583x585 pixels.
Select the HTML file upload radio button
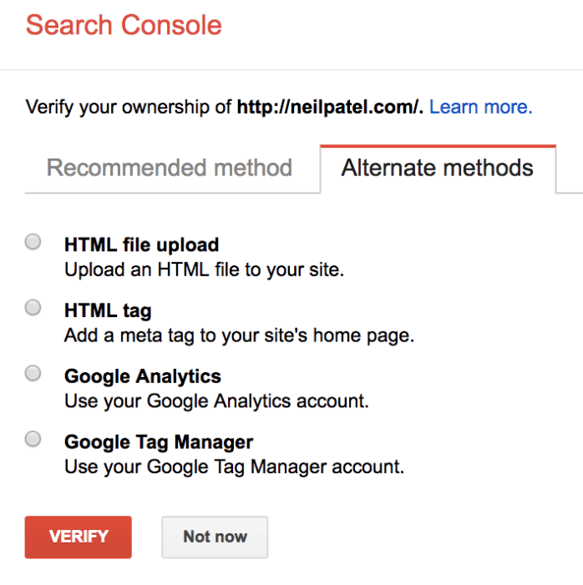coord(33,242)
